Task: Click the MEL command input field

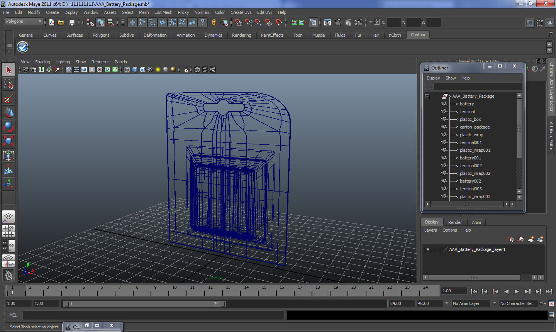Action: [x=153, y=315]
